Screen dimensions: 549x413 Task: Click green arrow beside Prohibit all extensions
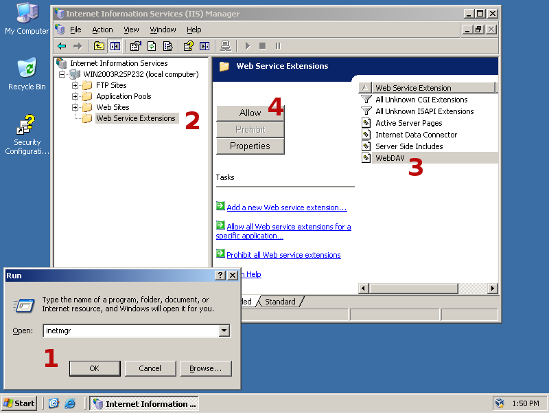click(220, 253)
